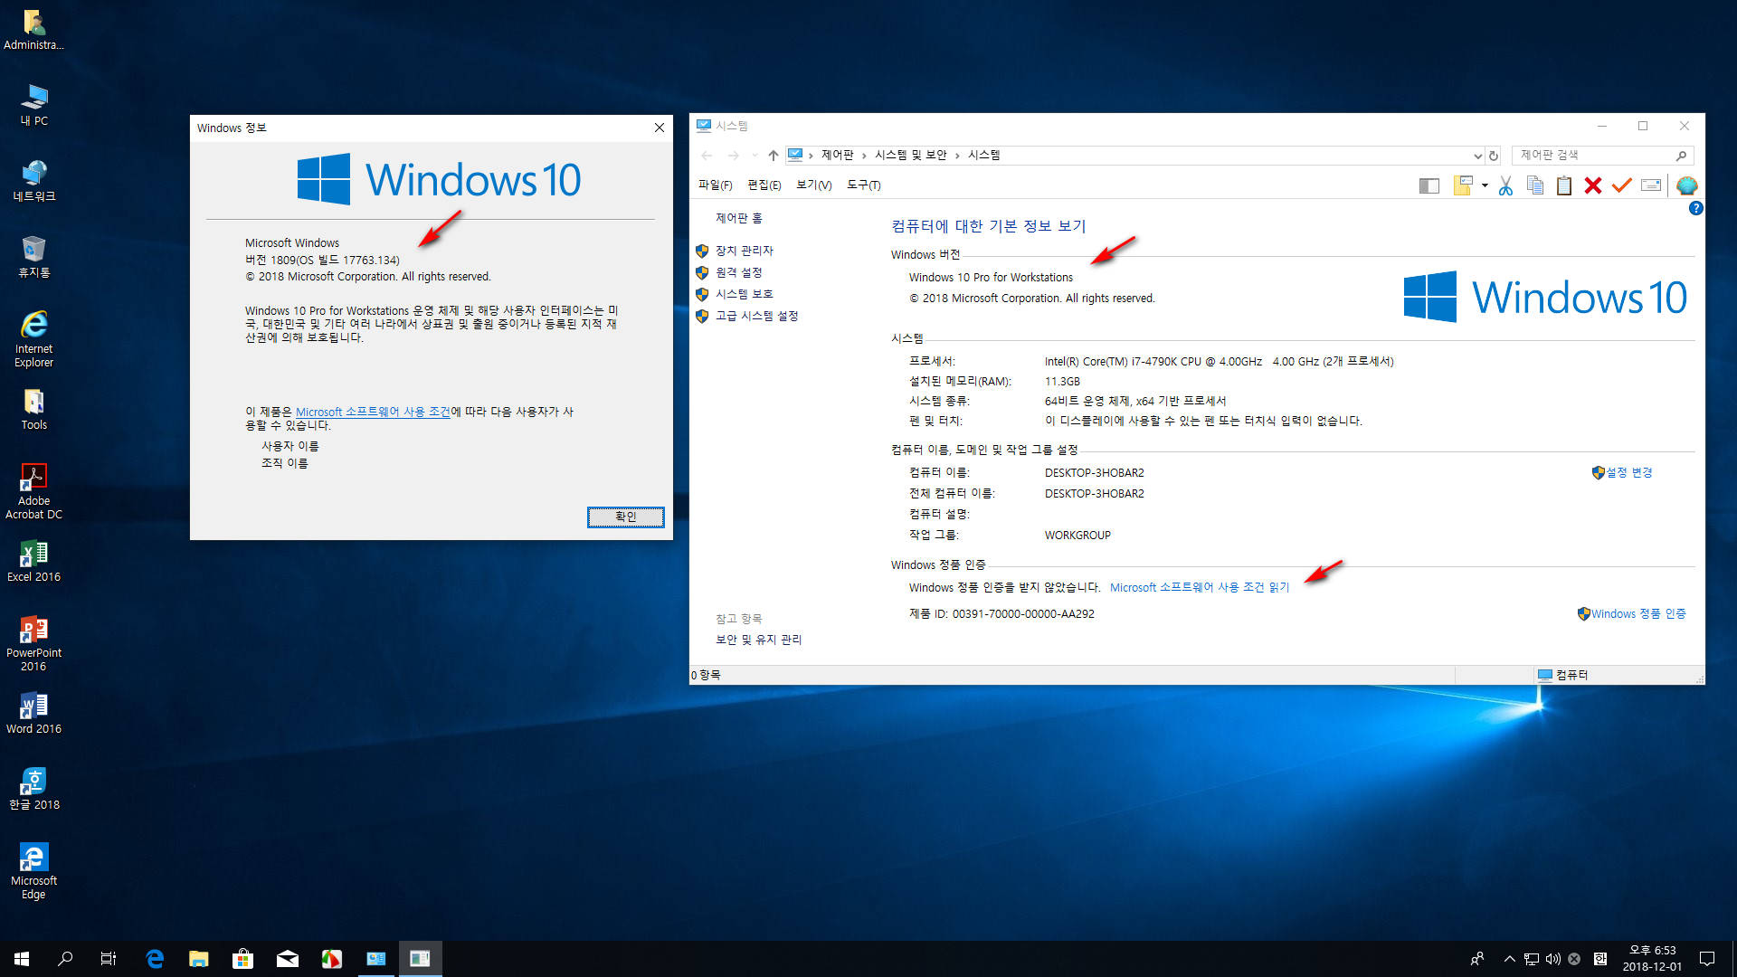
Task: Select the Internet Explorer desktop icon
Action: [33, 339]
